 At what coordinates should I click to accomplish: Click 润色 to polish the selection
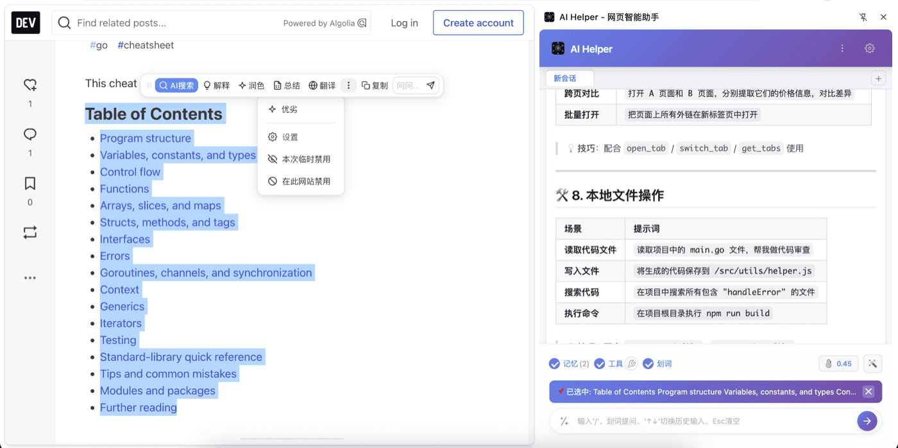click(251, 85)
